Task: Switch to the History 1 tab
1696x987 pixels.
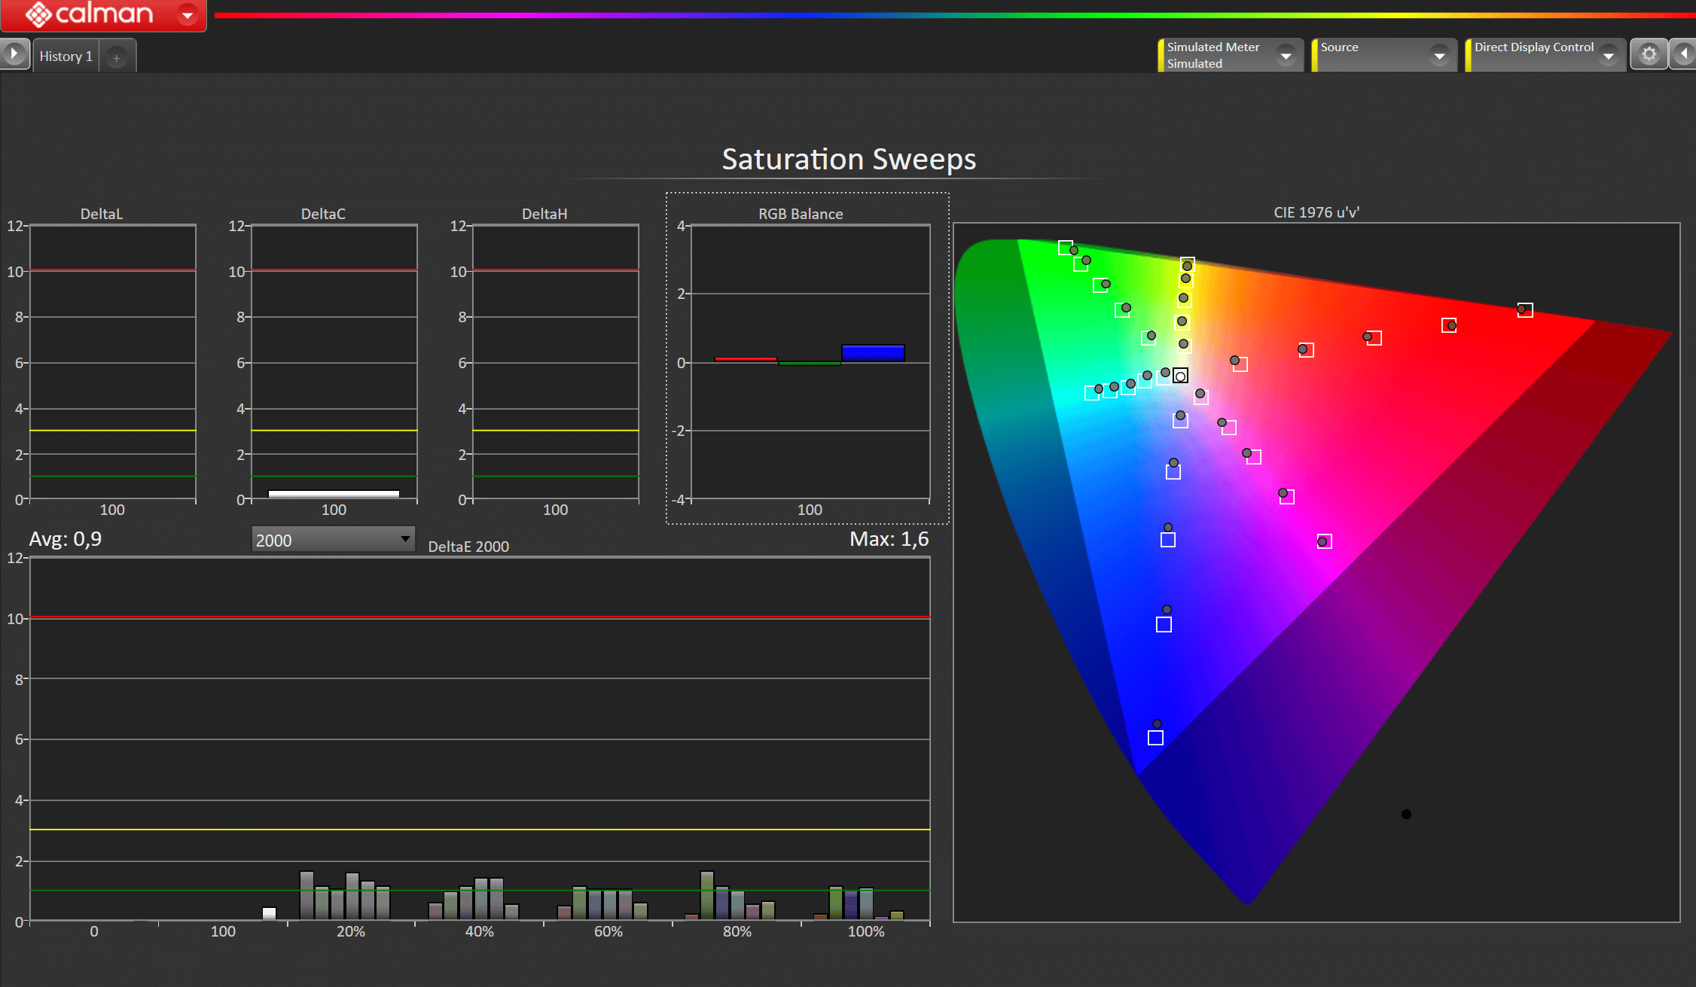Action: point(66,56)
